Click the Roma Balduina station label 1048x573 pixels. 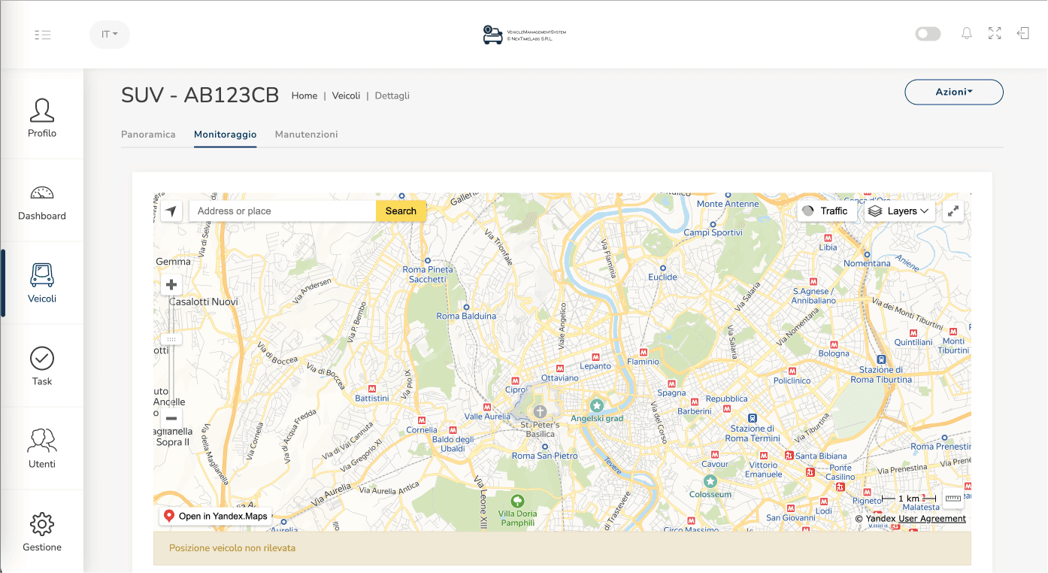[x=466, y=316]
